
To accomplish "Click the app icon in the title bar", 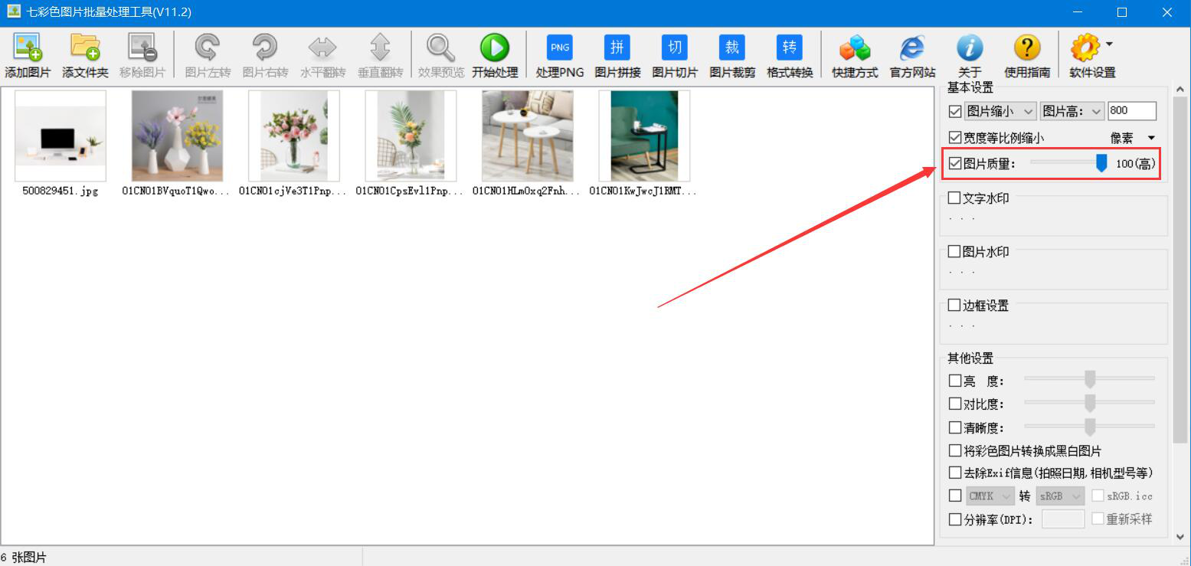I will pos(13,11).
